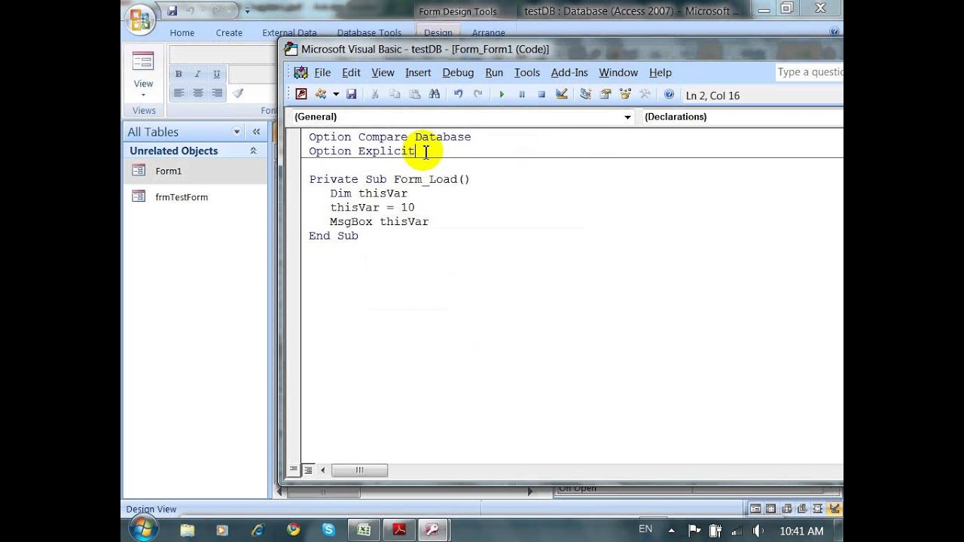The width and height of the screenshot is (964, 542).
Task: Click the code window horizontal scrollbar thumb
Action: coord(359,470)
